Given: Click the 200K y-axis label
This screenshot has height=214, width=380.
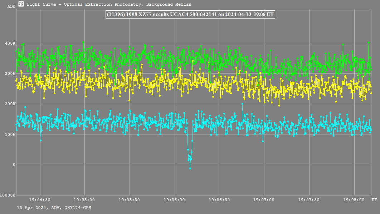Looking at the screenshot, I should pyautogui.click(x=10, y=104).
